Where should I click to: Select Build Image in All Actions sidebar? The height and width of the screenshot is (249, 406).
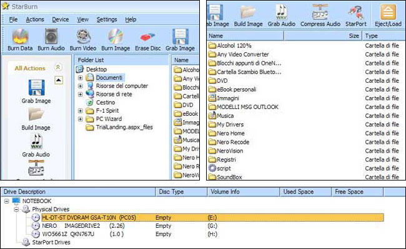tap(36, 118)
